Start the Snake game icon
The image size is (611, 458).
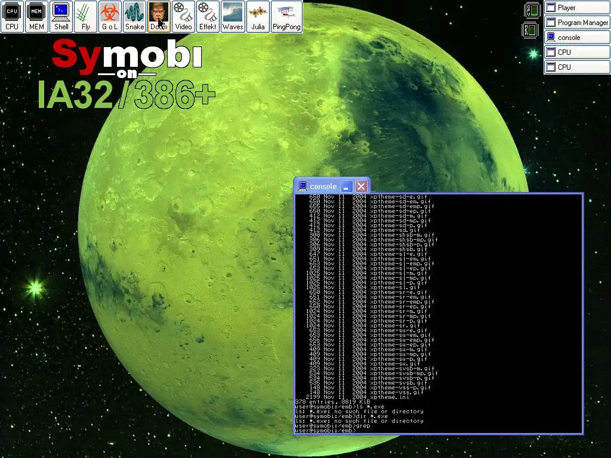point(134,16)
